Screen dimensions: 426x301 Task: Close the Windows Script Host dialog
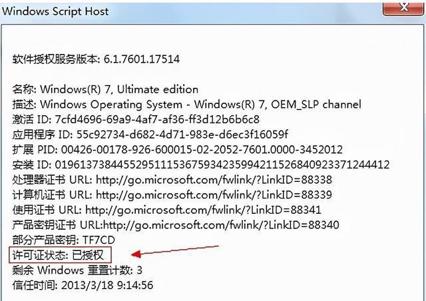405,7
